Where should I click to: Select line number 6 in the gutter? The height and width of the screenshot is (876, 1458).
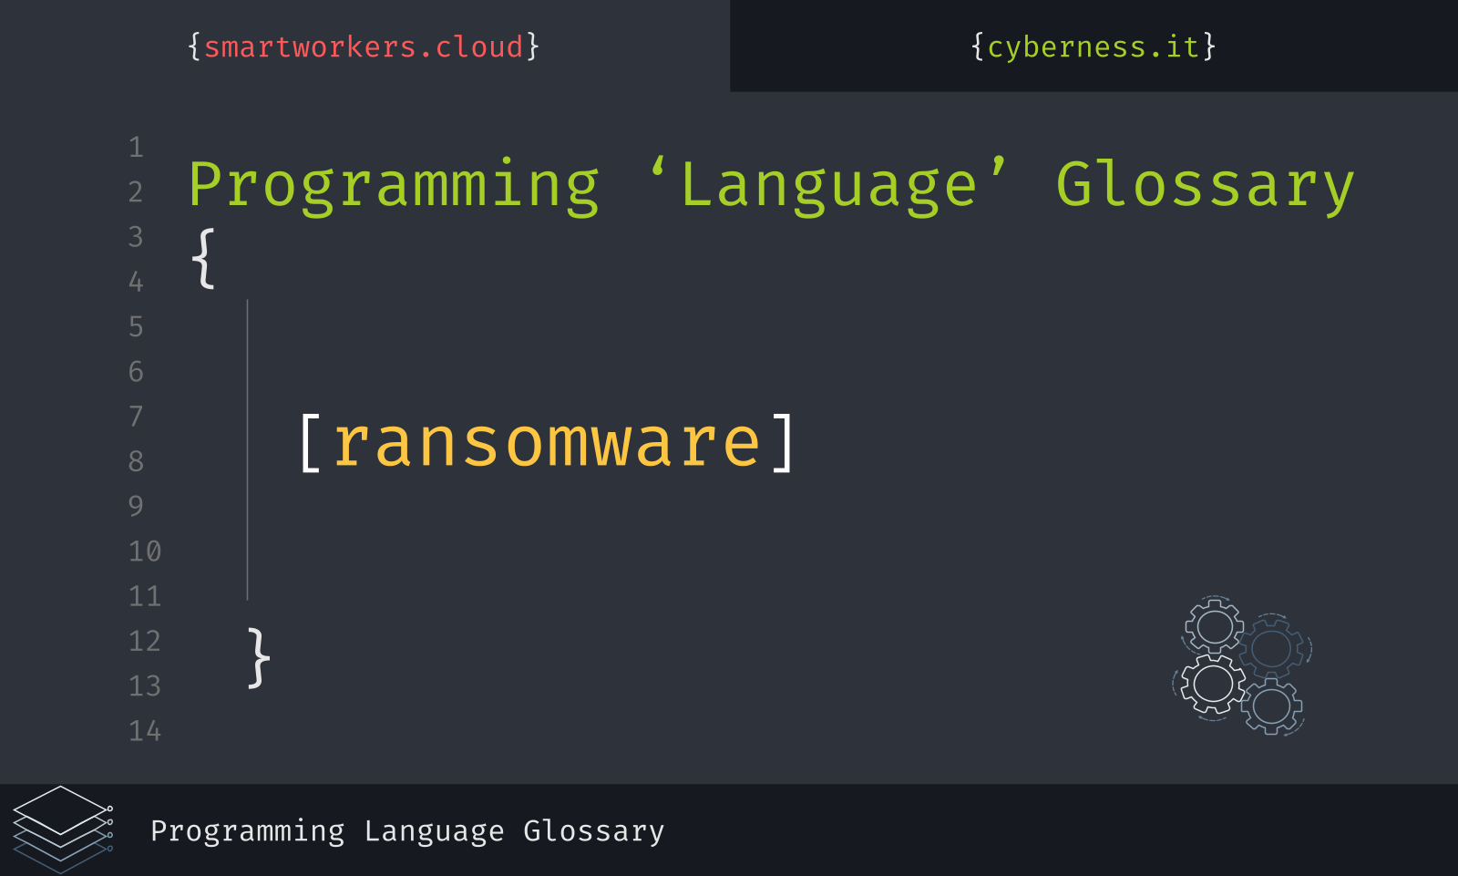[x=136, y=372]
